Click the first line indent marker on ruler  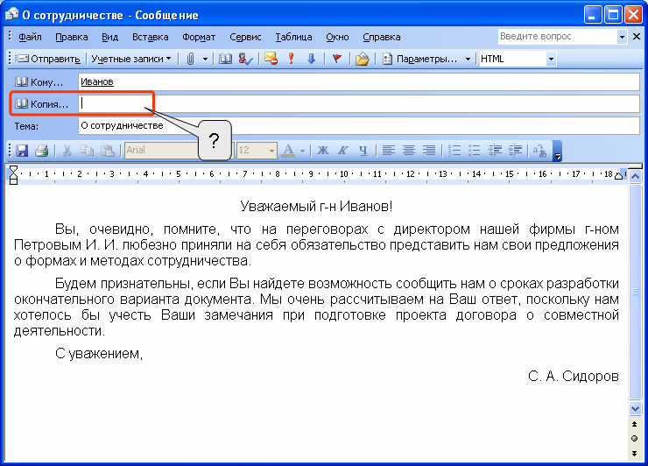coord(13,169)
